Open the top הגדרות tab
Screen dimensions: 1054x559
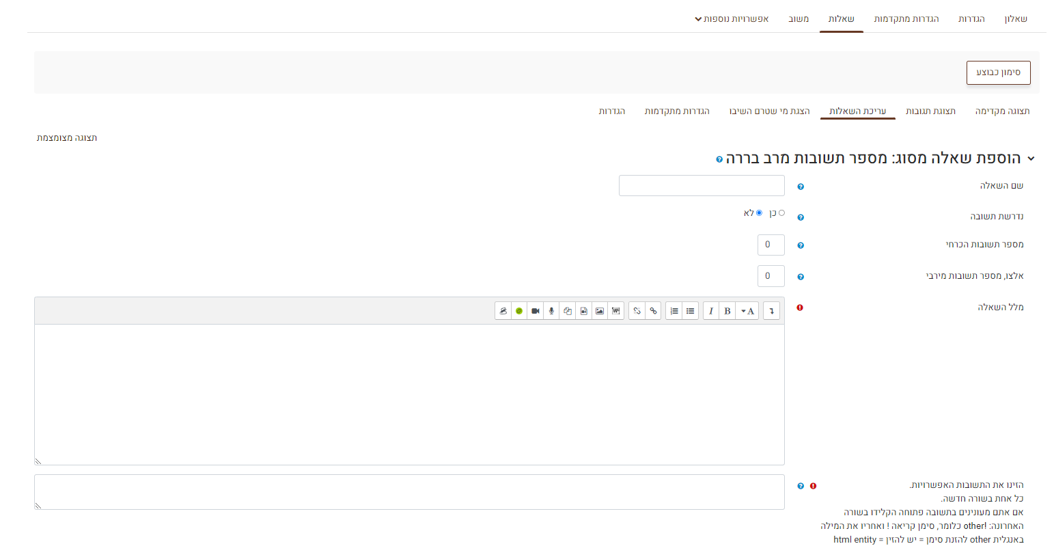tap(971, 19)
